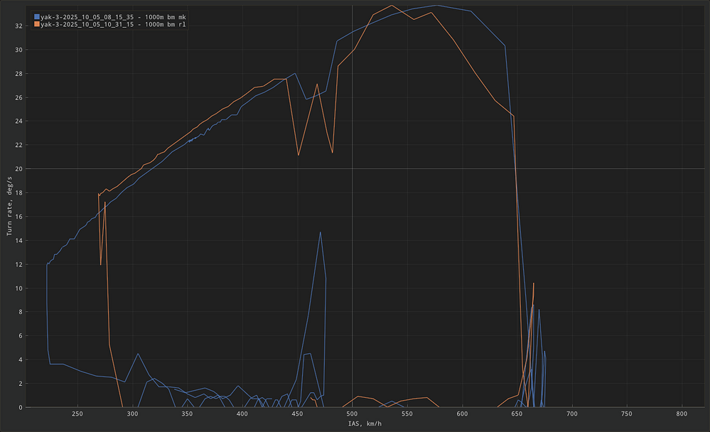
Task: Click the 500 tick on the IAS axis
Action: pos(352,414)
